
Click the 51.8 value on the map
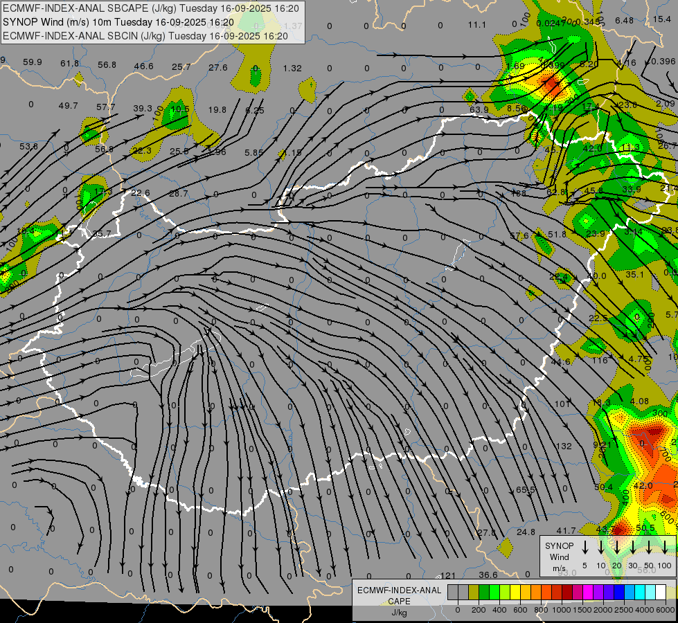click(x=557, y=235)
